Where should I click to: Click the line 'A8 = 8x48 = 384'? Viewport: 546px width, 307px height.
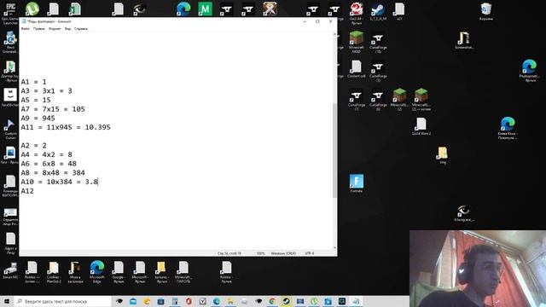[x=53, y=172]
